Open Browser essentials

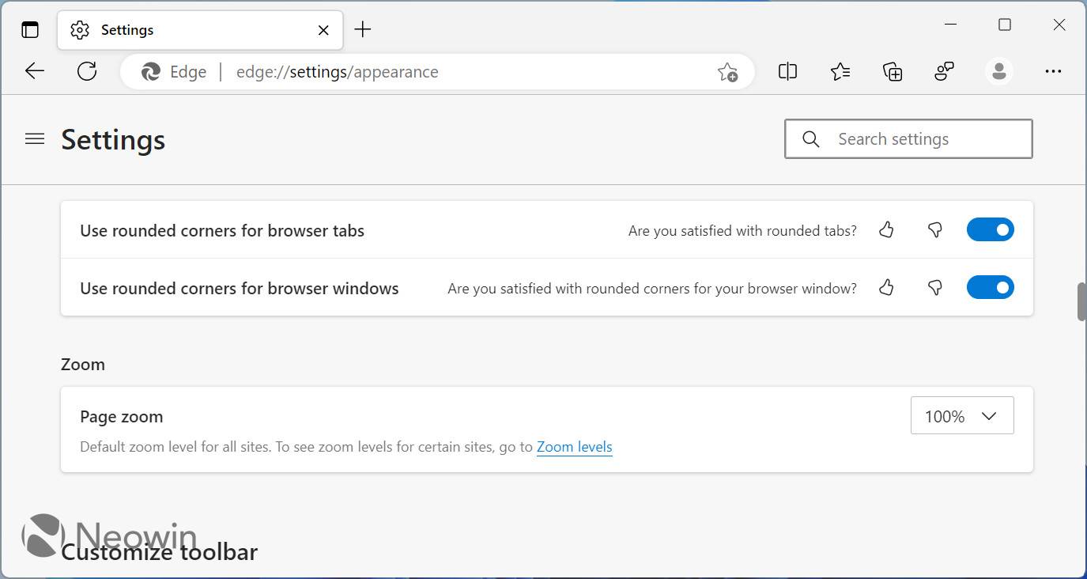[944, 71]
